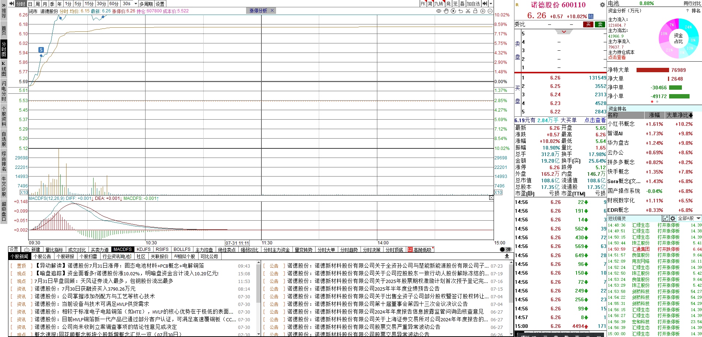Image resolution: width=702 pixels, height=337 pixels.
Task: Click the 短线精灵 window icon beside the gear
Action: click(665, 218)
